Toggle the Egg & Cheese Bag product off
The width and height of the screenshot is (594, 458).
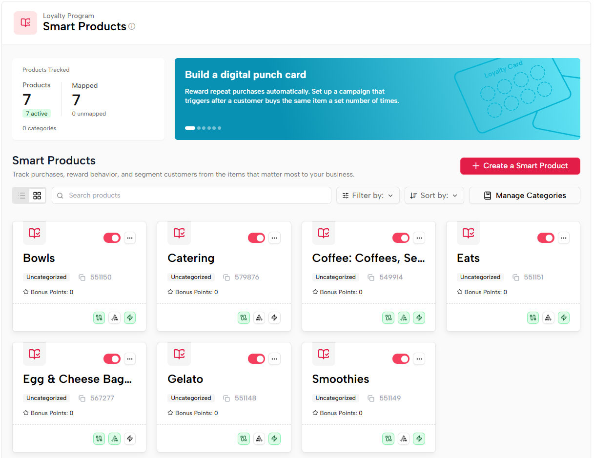[112, 359]
